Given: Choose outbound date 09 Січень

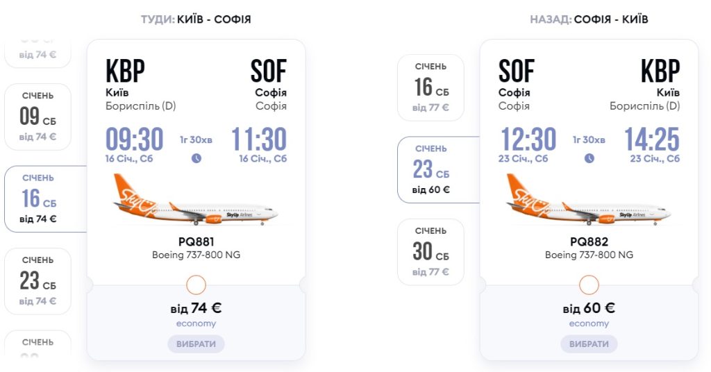Looking at the screenshot, I should coord(38,117).
